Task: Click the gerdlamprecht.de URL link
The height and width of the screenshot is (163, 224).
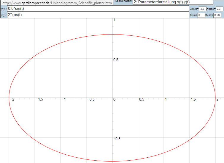Action: (x=57, y=3)
